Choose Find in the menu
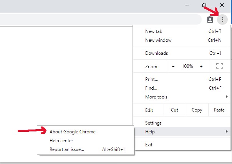232x164 pixels. (x=151, y=88)
